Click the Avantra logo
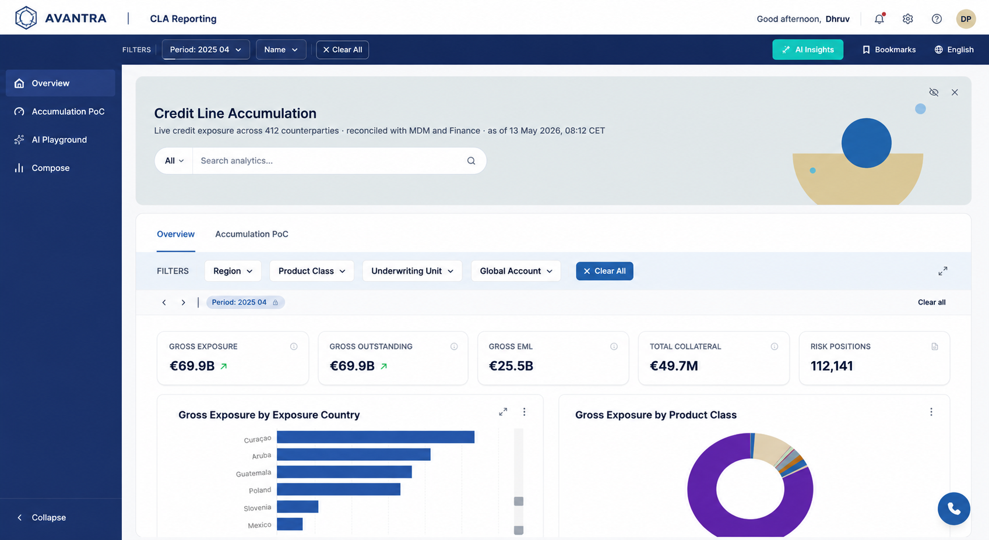989x540 pixels. [61, 18]
